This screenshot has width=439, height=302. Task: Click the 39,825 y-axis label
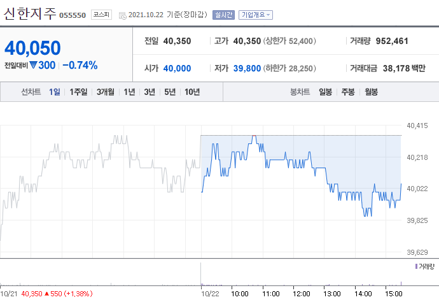[x=417, y=220]
